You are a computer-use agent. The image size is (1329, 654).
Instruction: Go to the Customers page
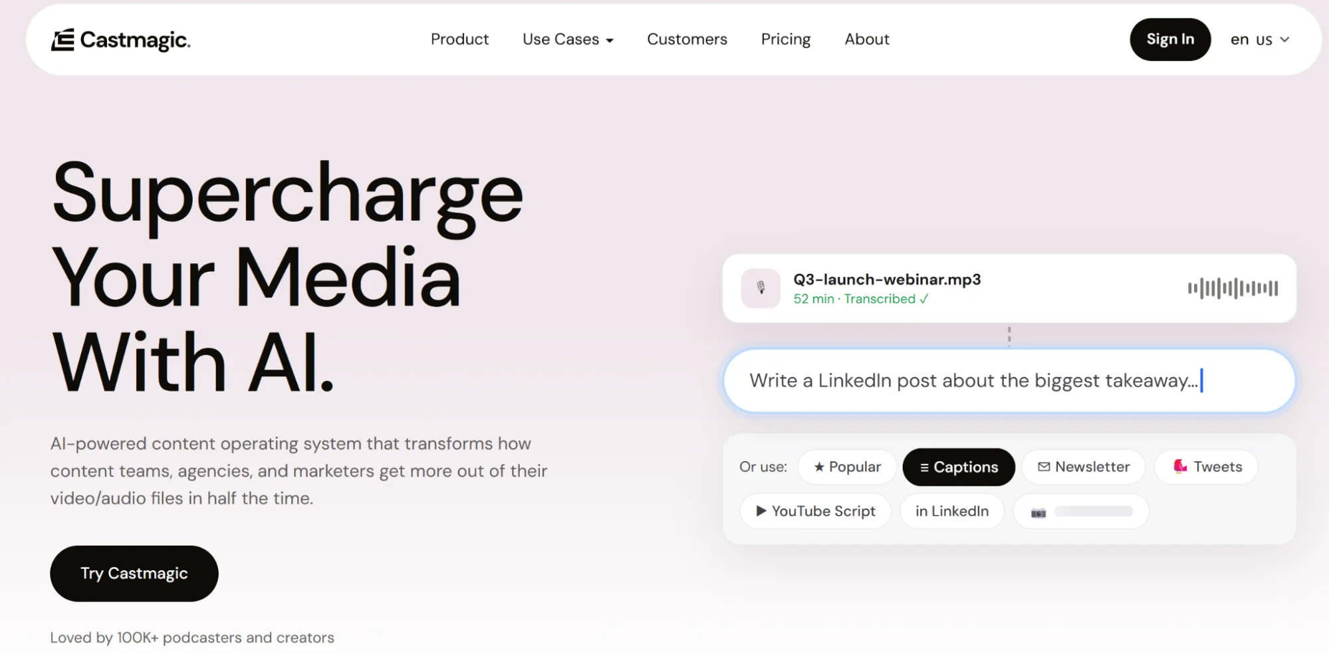[x=687, y=39]
